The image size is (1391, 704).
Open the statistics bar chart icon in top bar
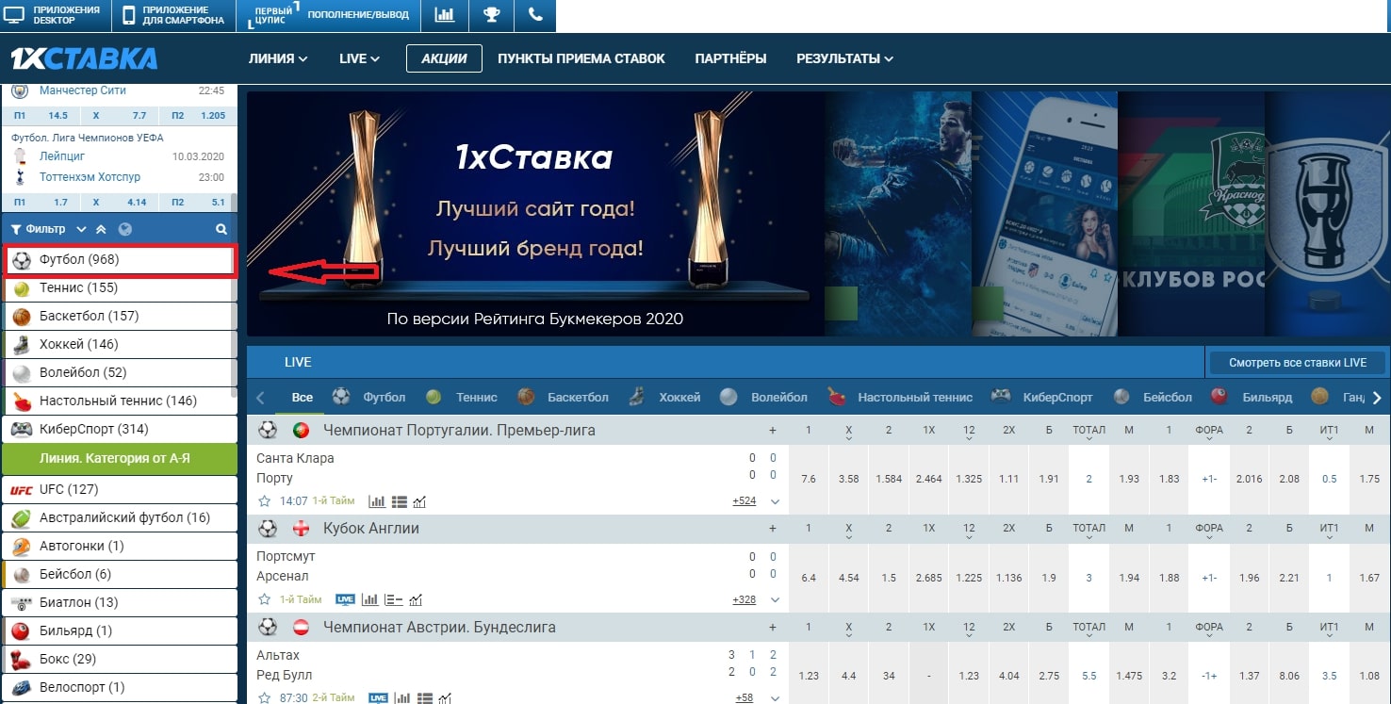pyautogui.click(x=444, y=15)
